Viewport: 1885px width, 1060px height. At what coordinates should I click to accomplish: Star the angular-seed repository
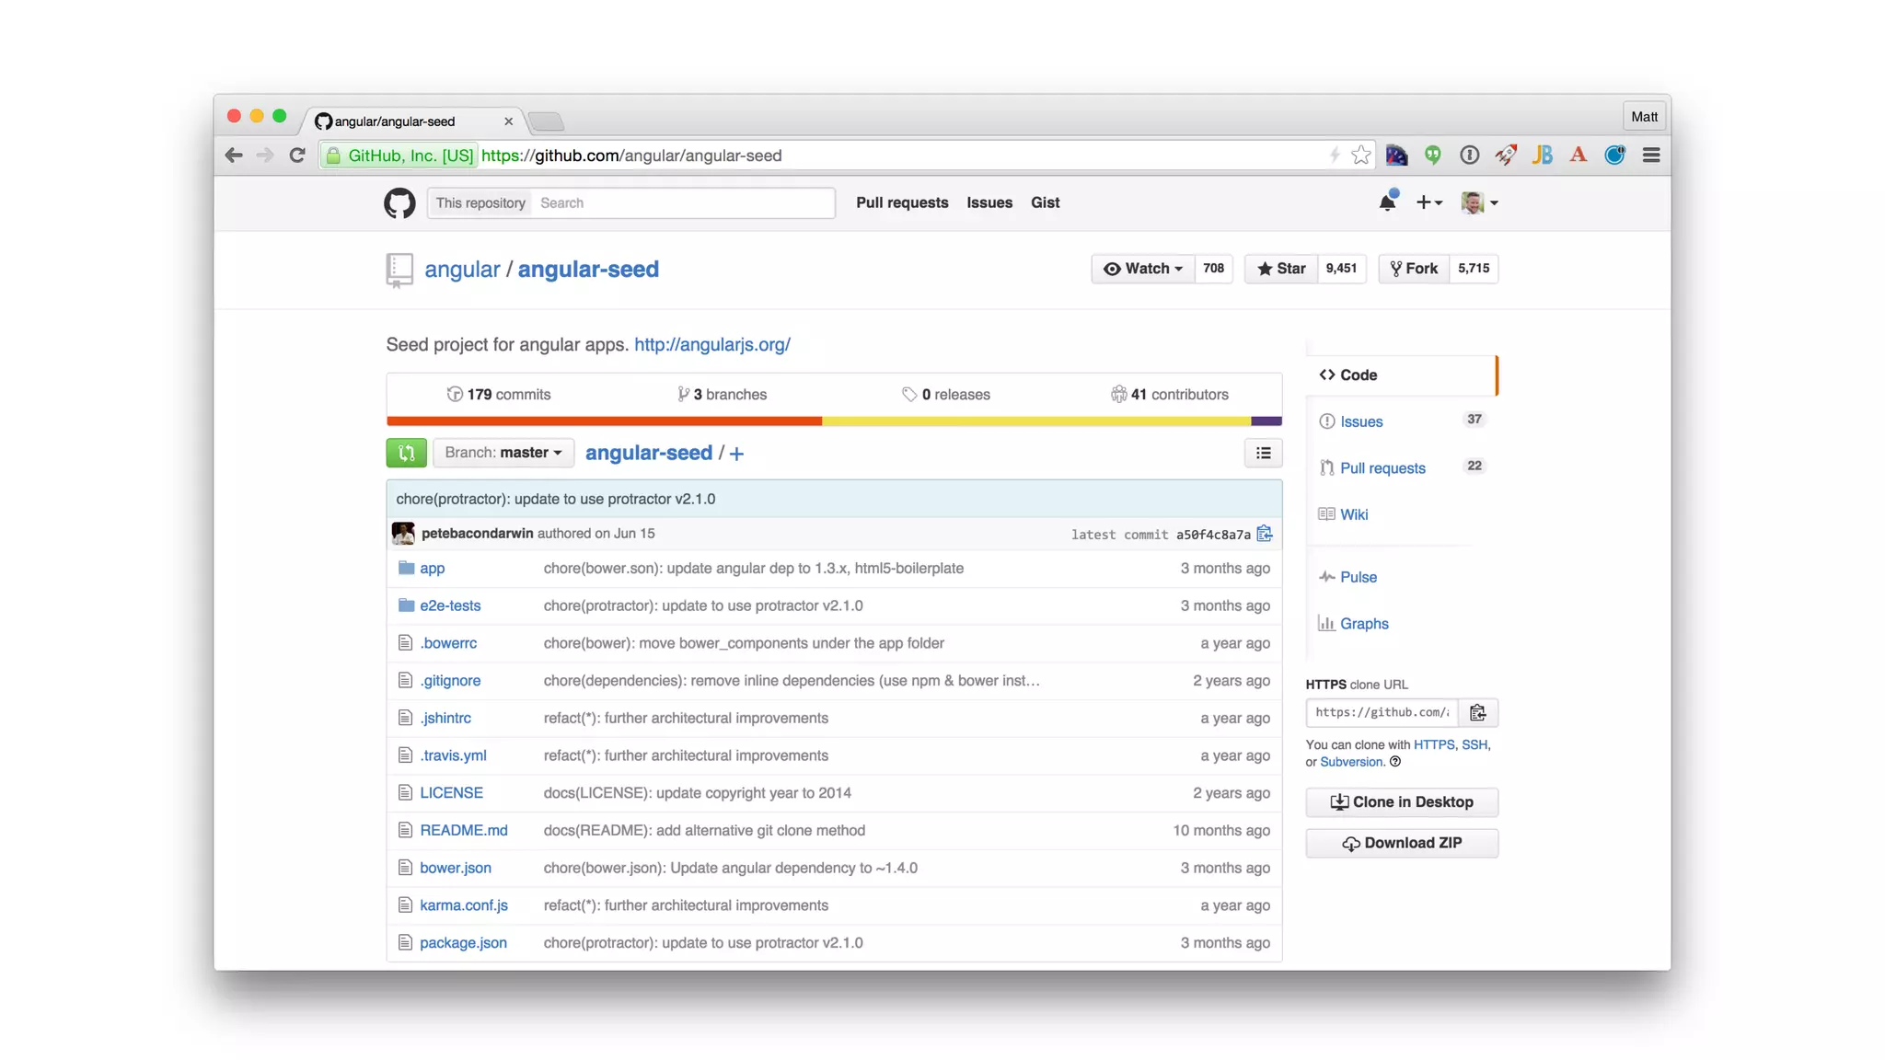pyautogui.click(x=1281, y=269)
